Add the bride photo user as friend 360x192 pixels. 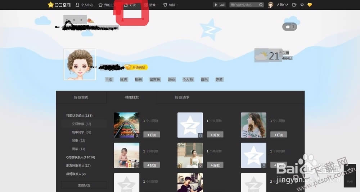click(215, 165)
